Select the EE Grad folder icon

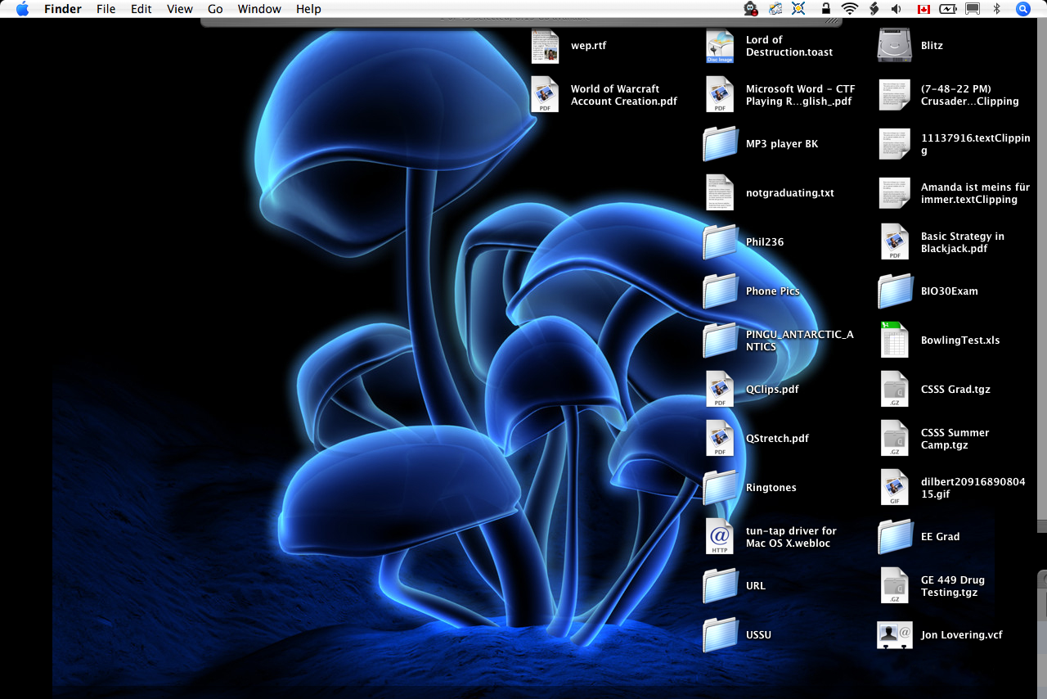pyautogui.click(x=895, y=537)
